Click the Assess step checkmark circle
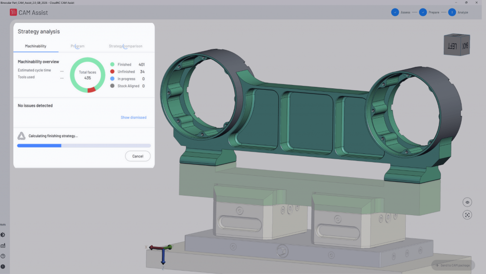This screenshot has height=274, width=486. point(395,12)
